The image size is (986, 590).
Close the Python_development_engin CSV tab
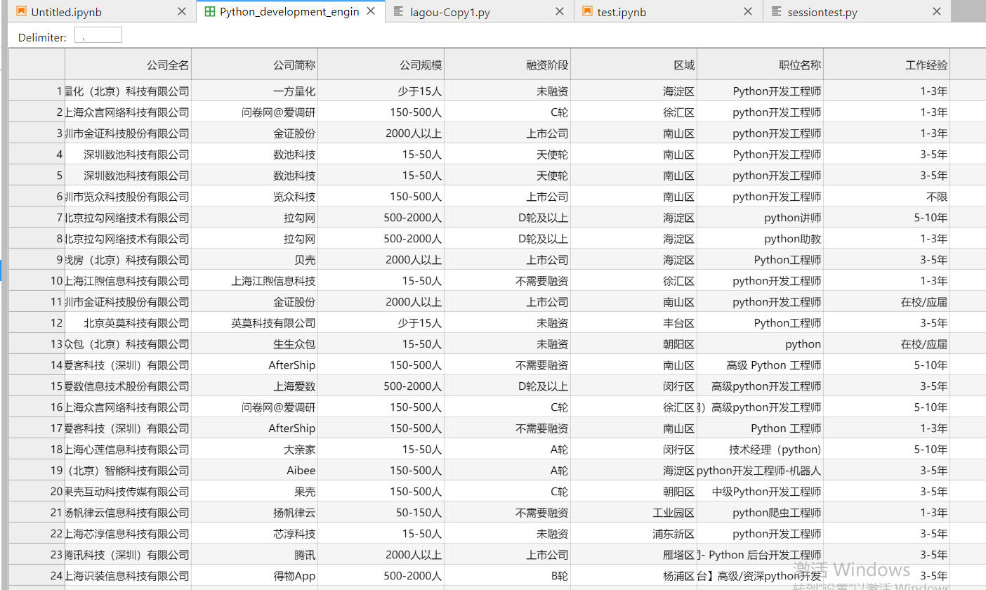point(371,12)
